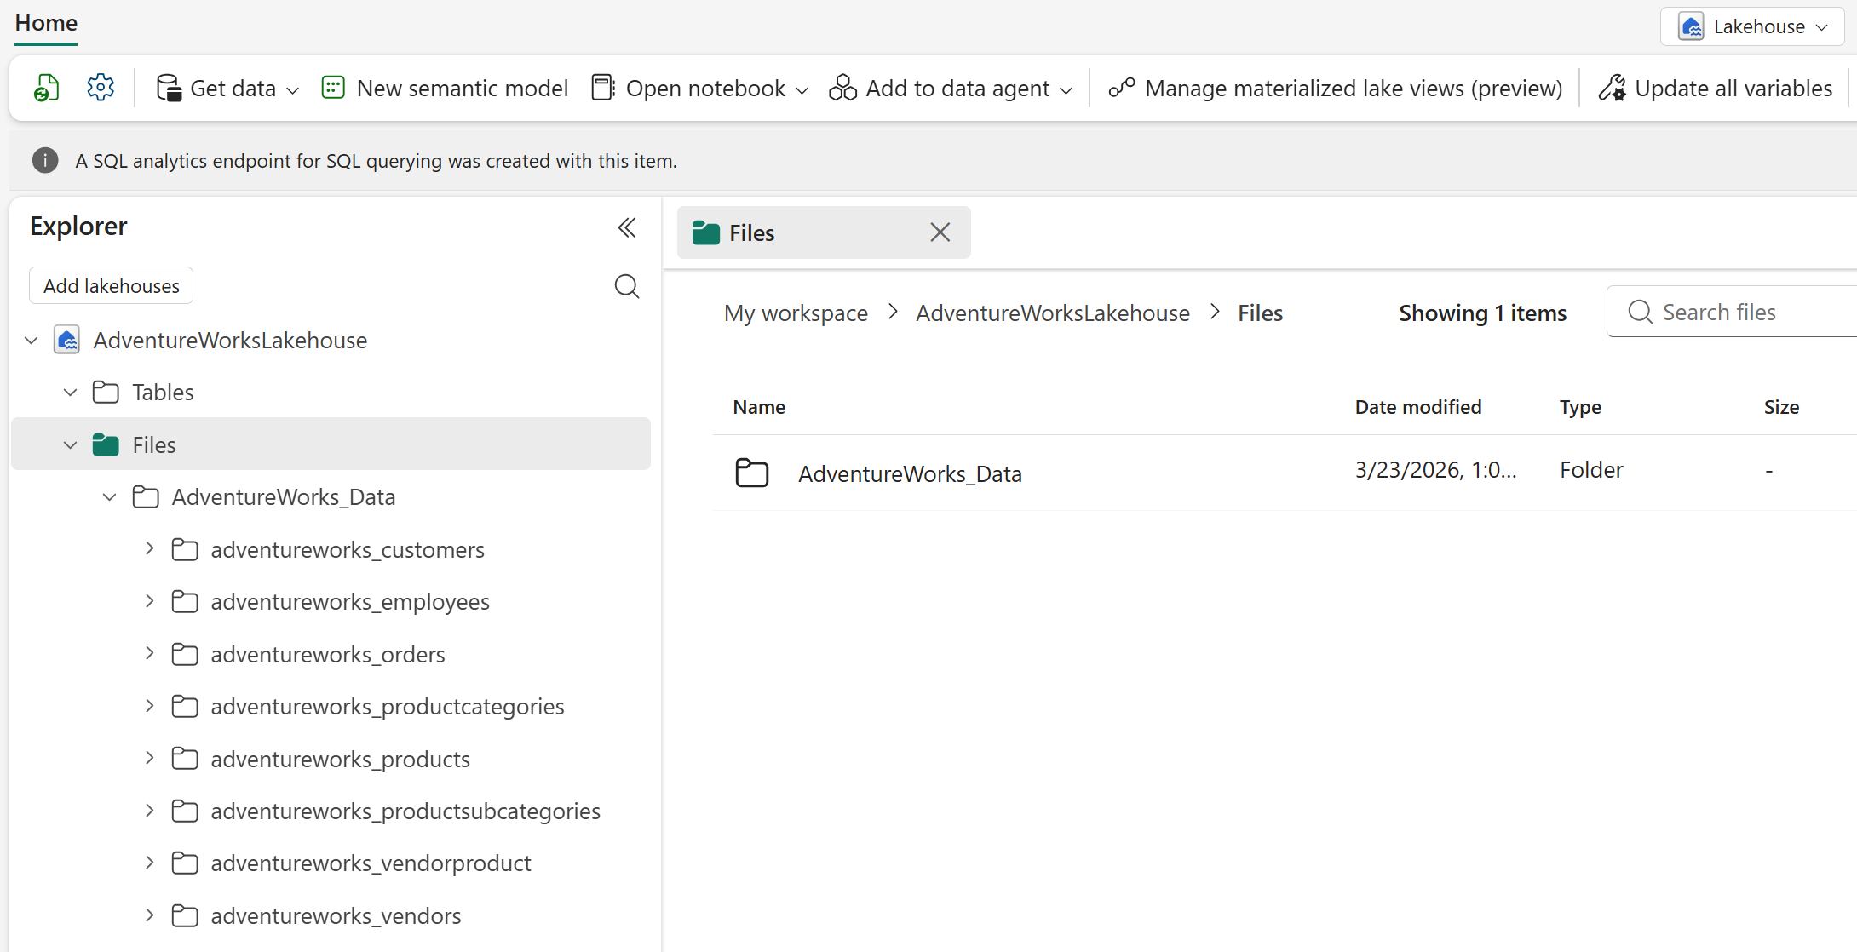Close the Files tab
Screen dimensions: 1857x952
(940, 232)
